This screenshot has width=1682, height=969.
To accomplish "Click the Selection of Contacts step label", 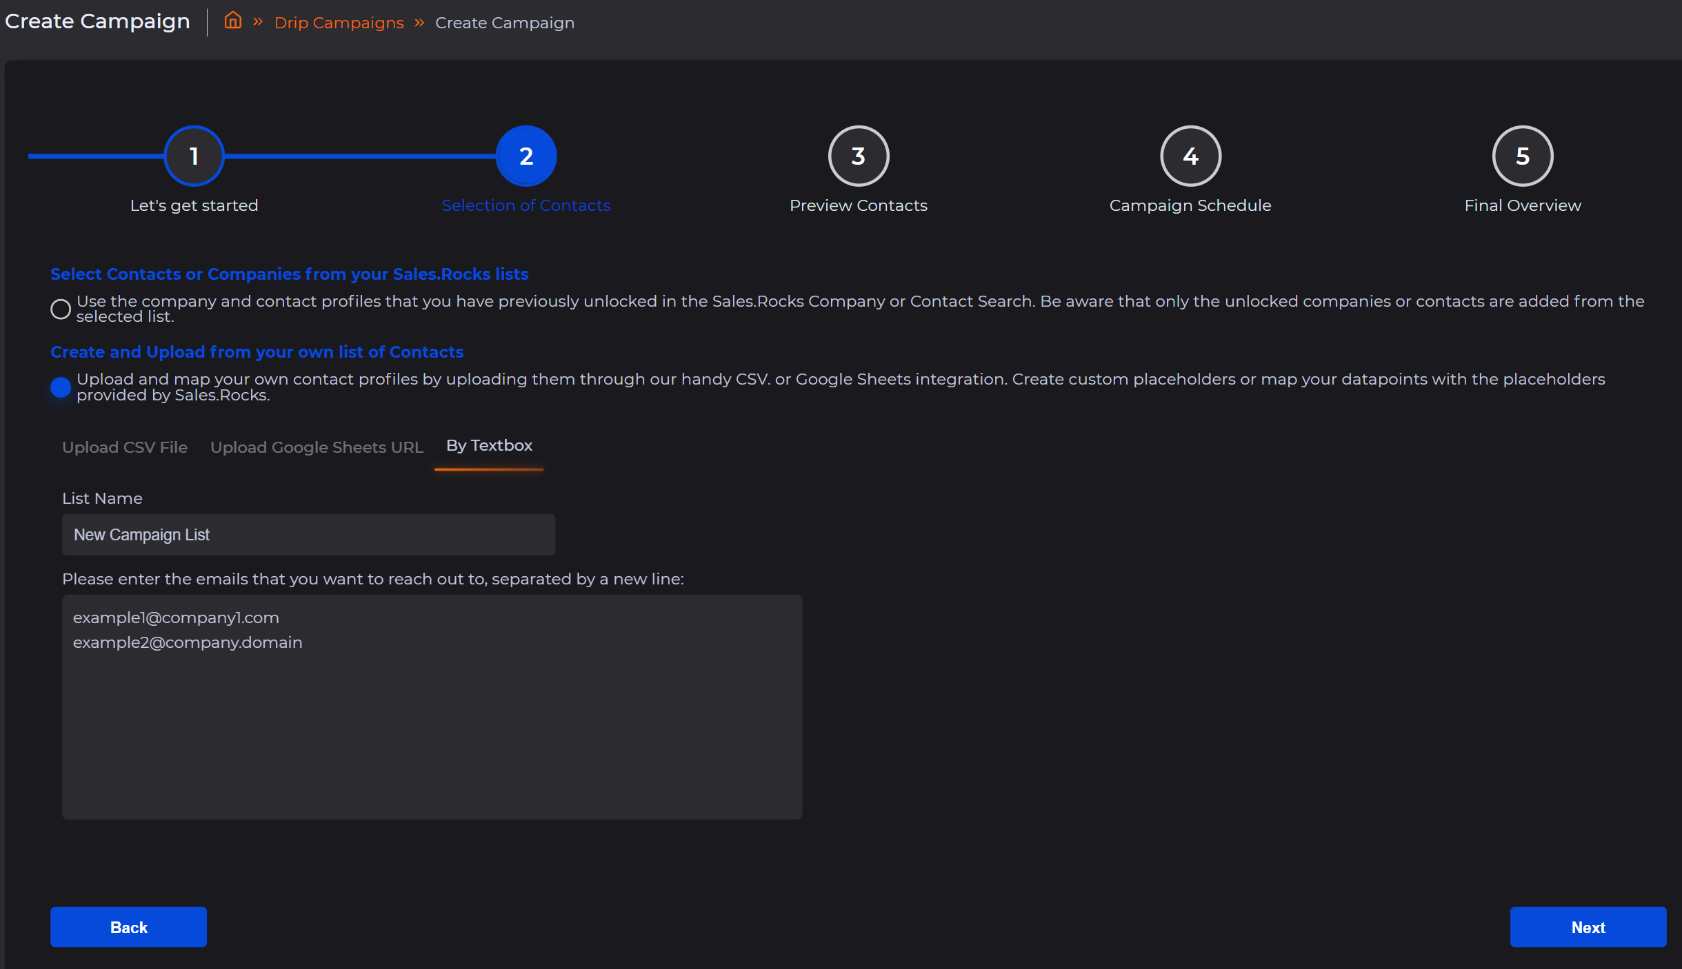I will 525,205.
